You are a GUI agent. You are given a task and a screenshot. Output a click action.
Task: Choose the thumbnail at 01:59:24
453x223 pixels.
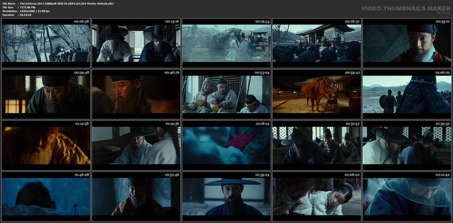(x=226, y=197)
